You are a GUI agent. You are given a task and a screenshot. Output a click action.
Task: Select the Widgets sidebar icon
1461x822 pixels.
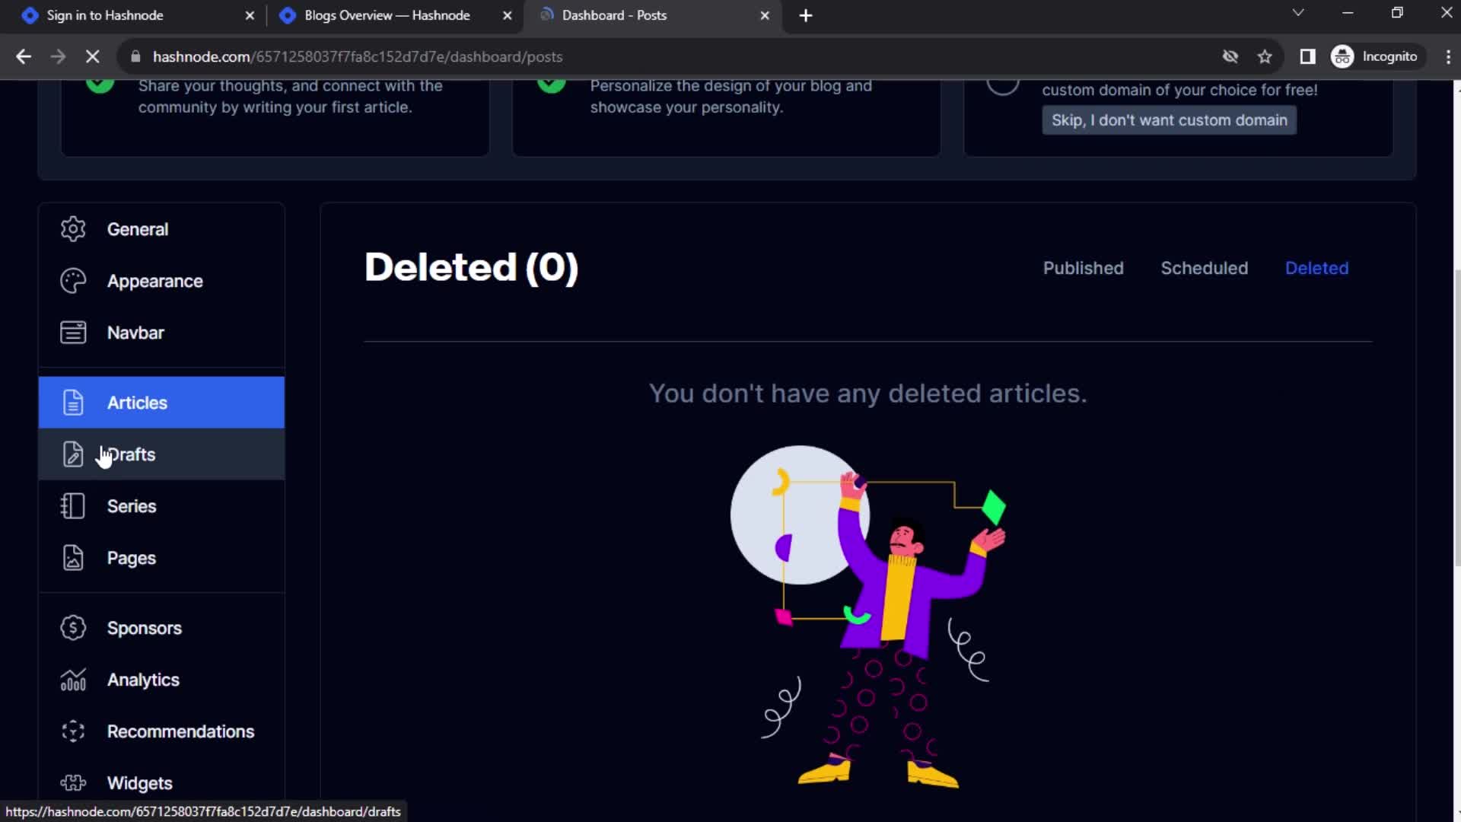[72, 783]
